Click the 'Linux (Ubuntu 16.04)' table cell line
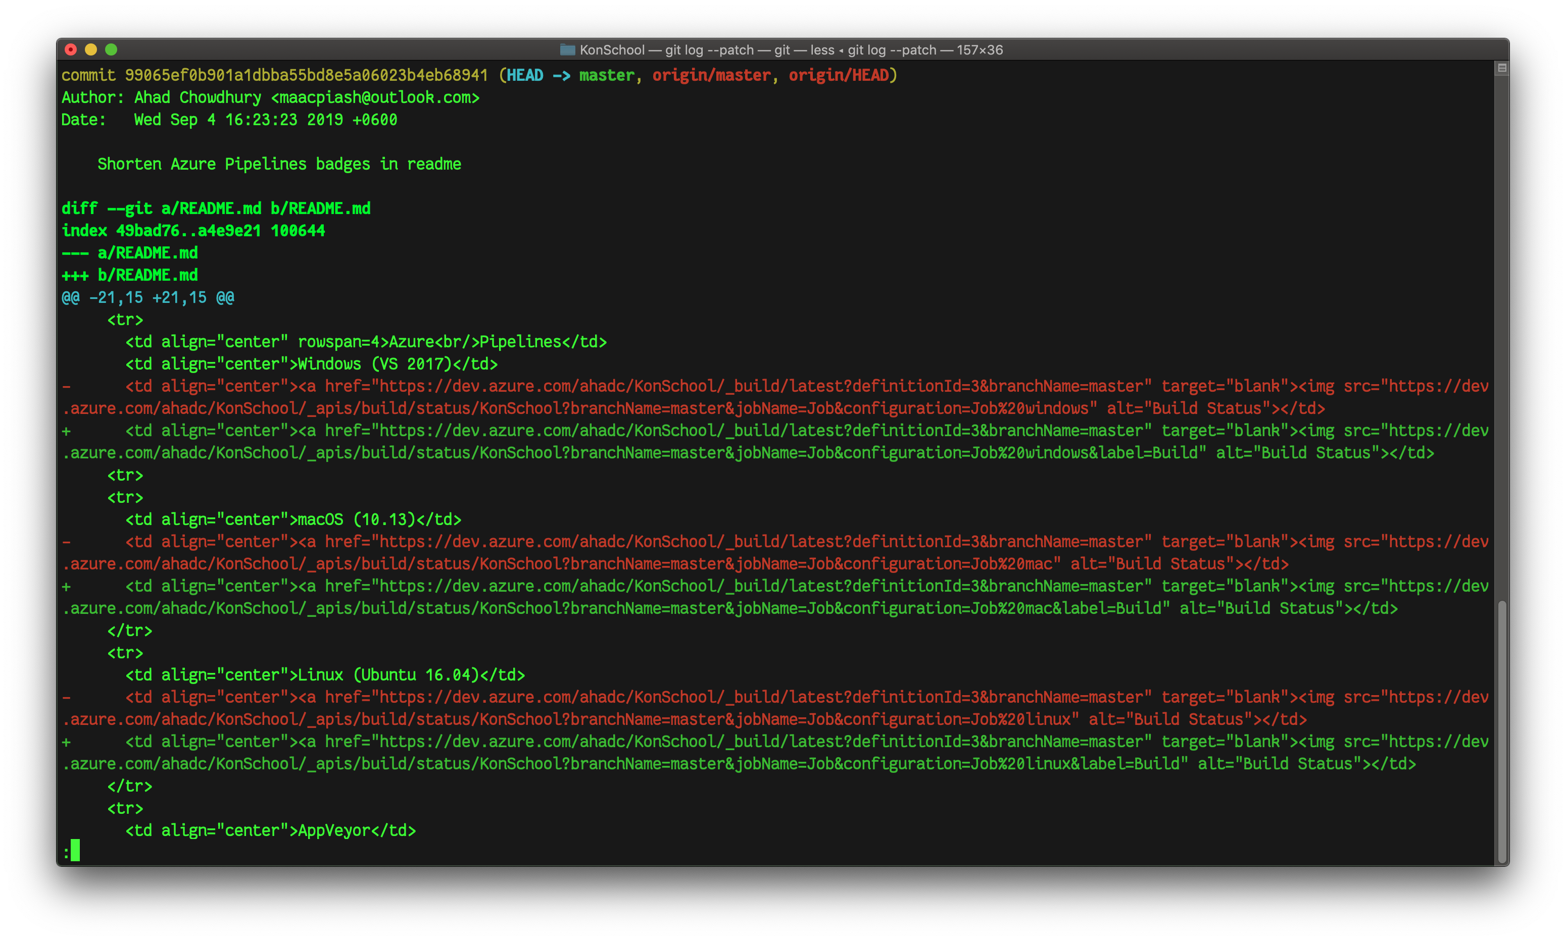The width and height of the screenshot is (1566, 941). (x=325, y=674)
